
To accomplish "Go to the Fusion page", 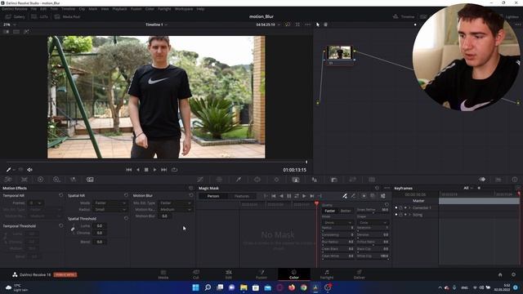I will click(261, 274).
